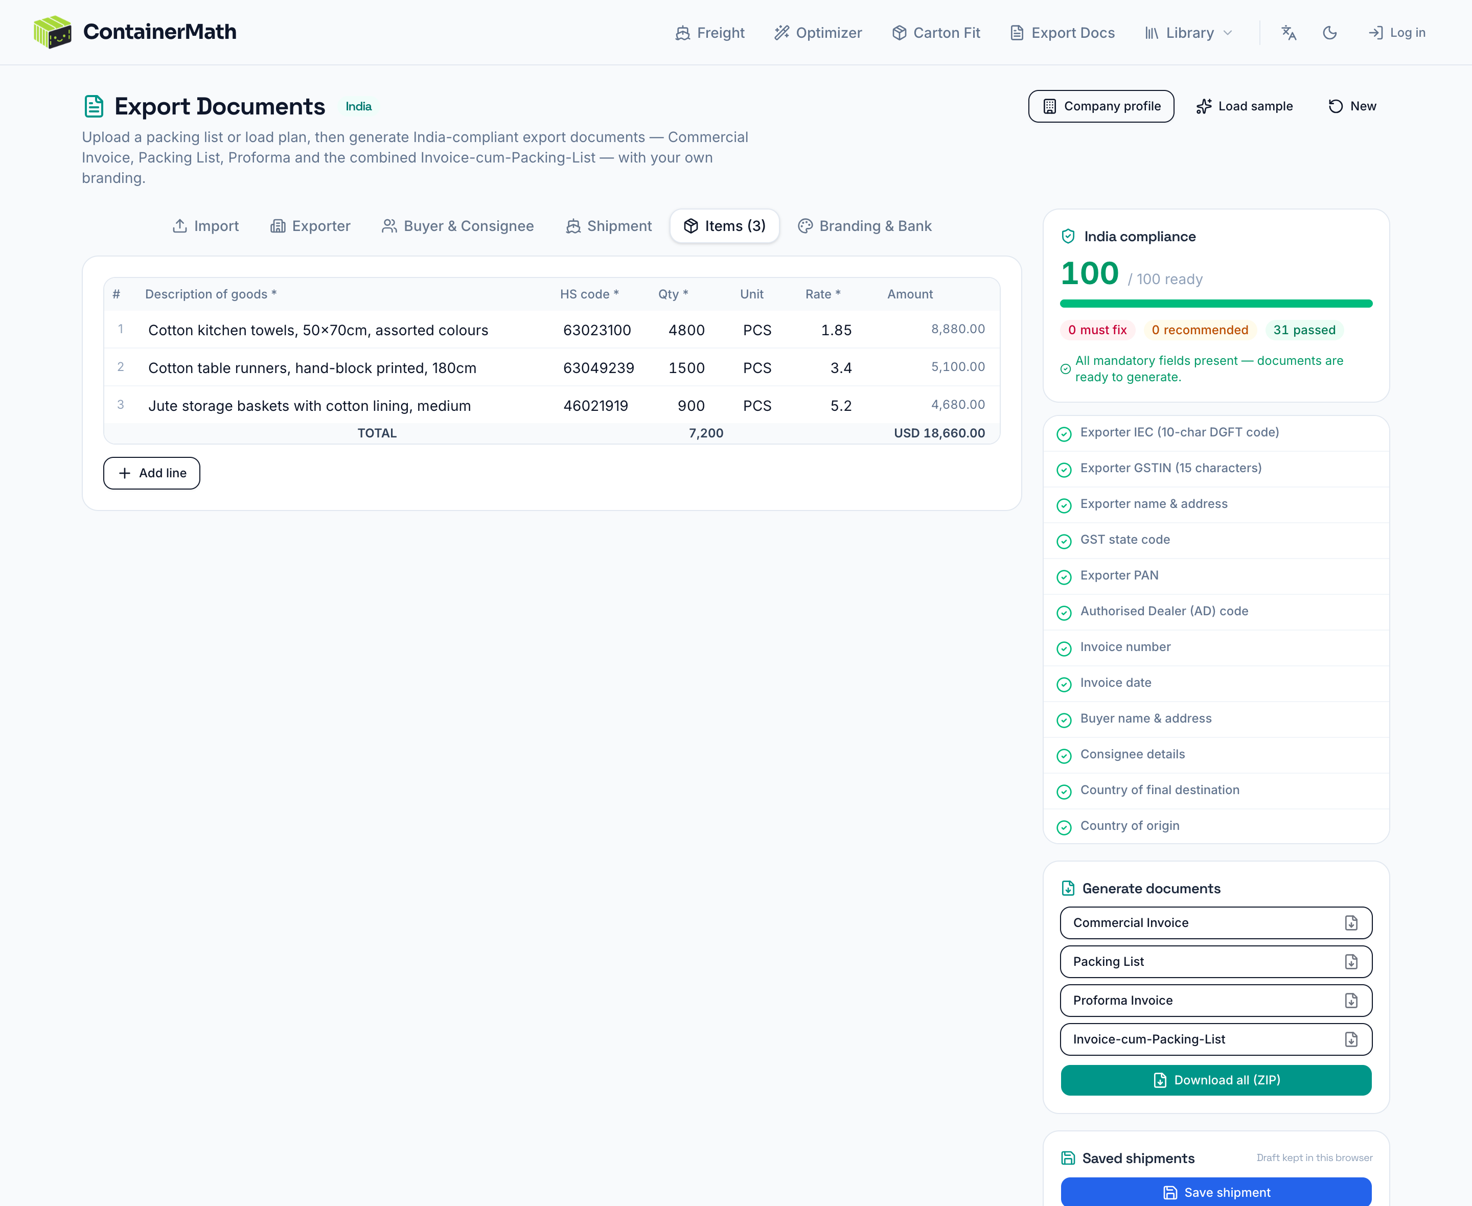The width and height of the screenshot is (1472, 1206).
Task: Generate the Commercial Invoice
Action: 1215,922
